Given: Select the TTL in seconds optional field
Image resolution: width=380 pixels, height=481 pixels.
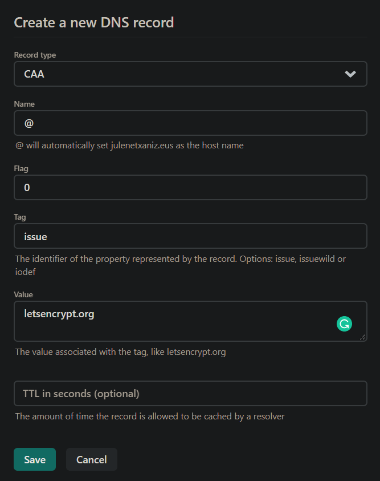Looking at the screenshot, I should tap(190, 393).
